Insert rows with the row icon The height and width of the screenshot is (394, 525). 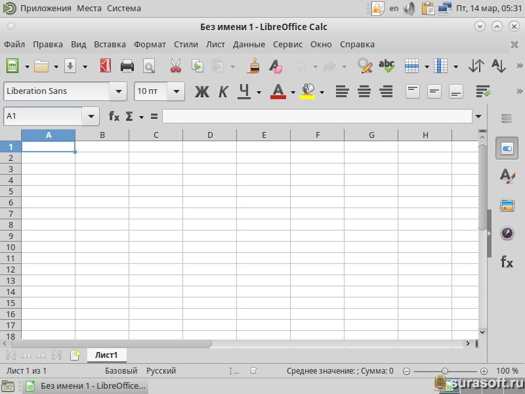tap(412, 66)
